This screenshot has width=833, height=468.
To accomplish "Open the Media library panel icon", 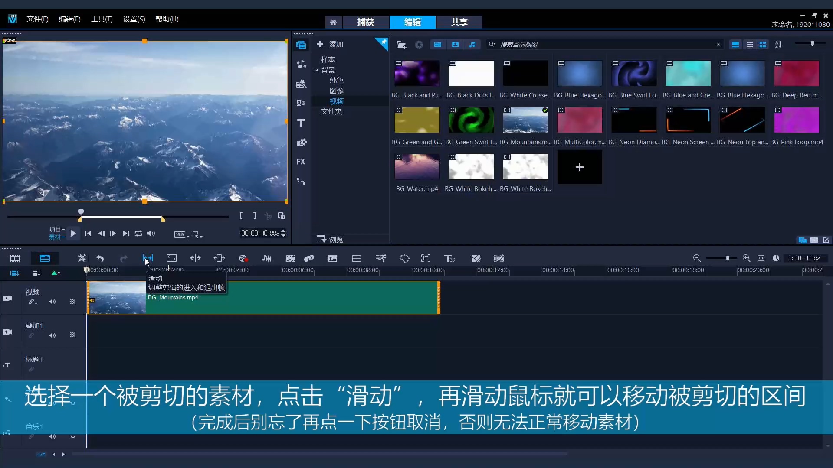I will coord(301,45).
